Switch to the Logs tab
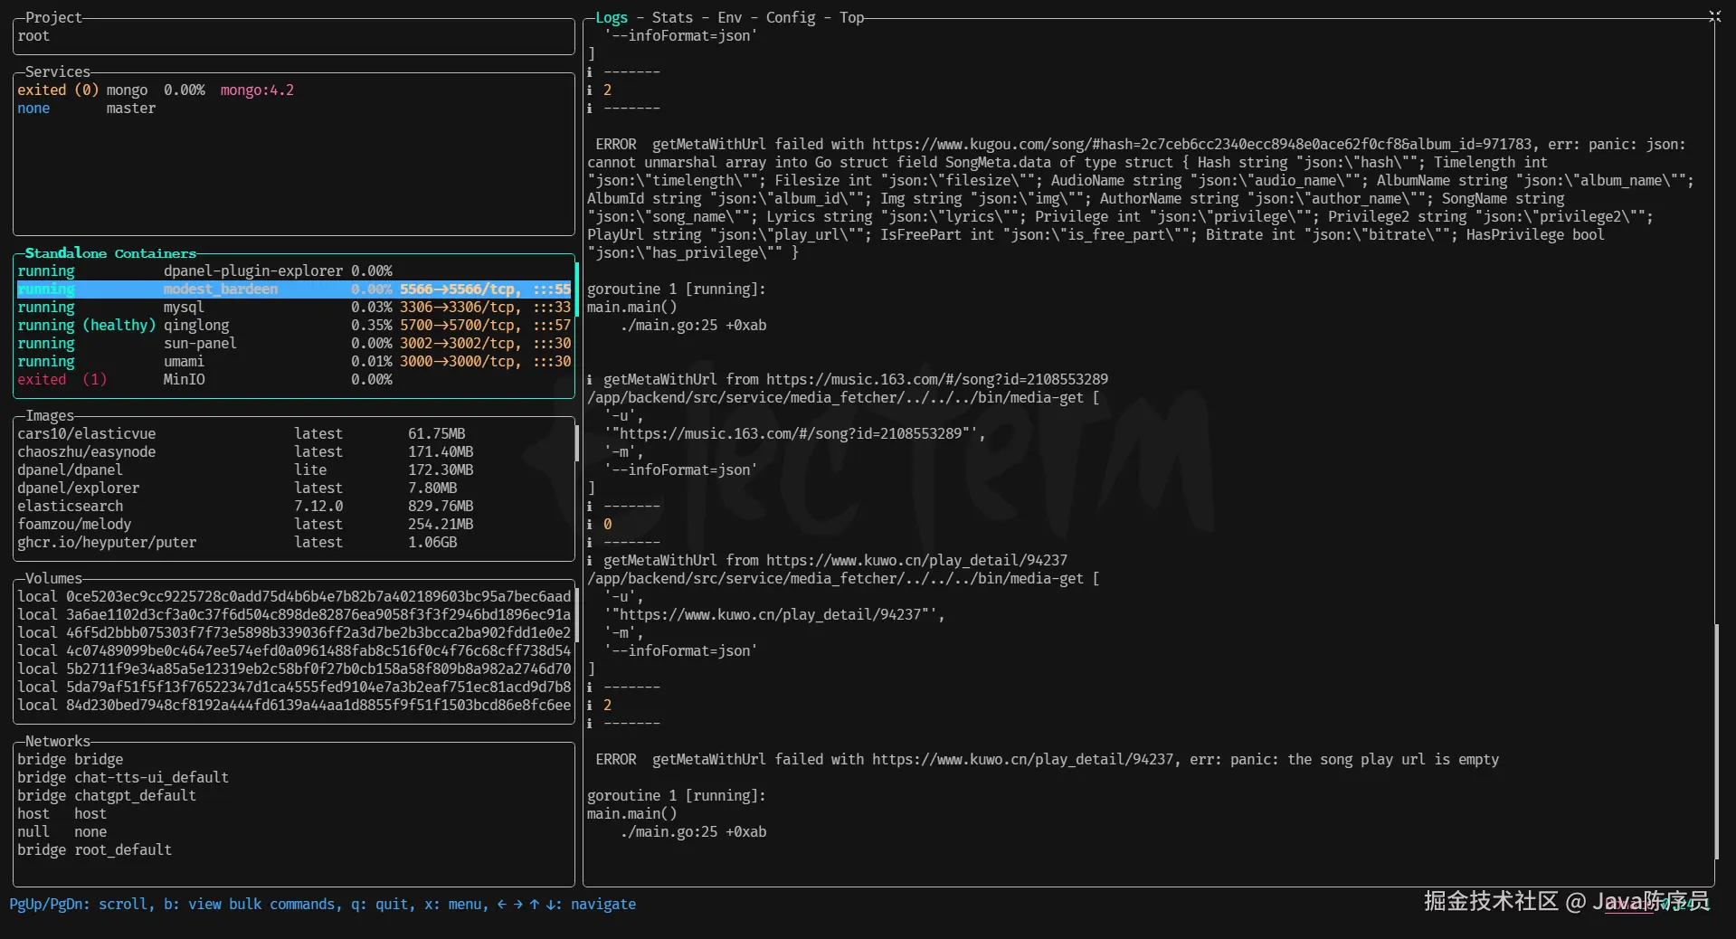The width and height of the screenshot is (1736, 939). (x=611, y=17)
